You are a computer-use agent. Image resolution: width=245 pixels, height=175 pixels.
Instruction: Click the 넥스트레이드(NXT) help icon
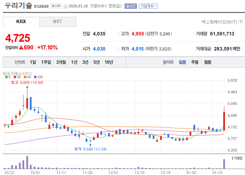click(x=241, y=21)
